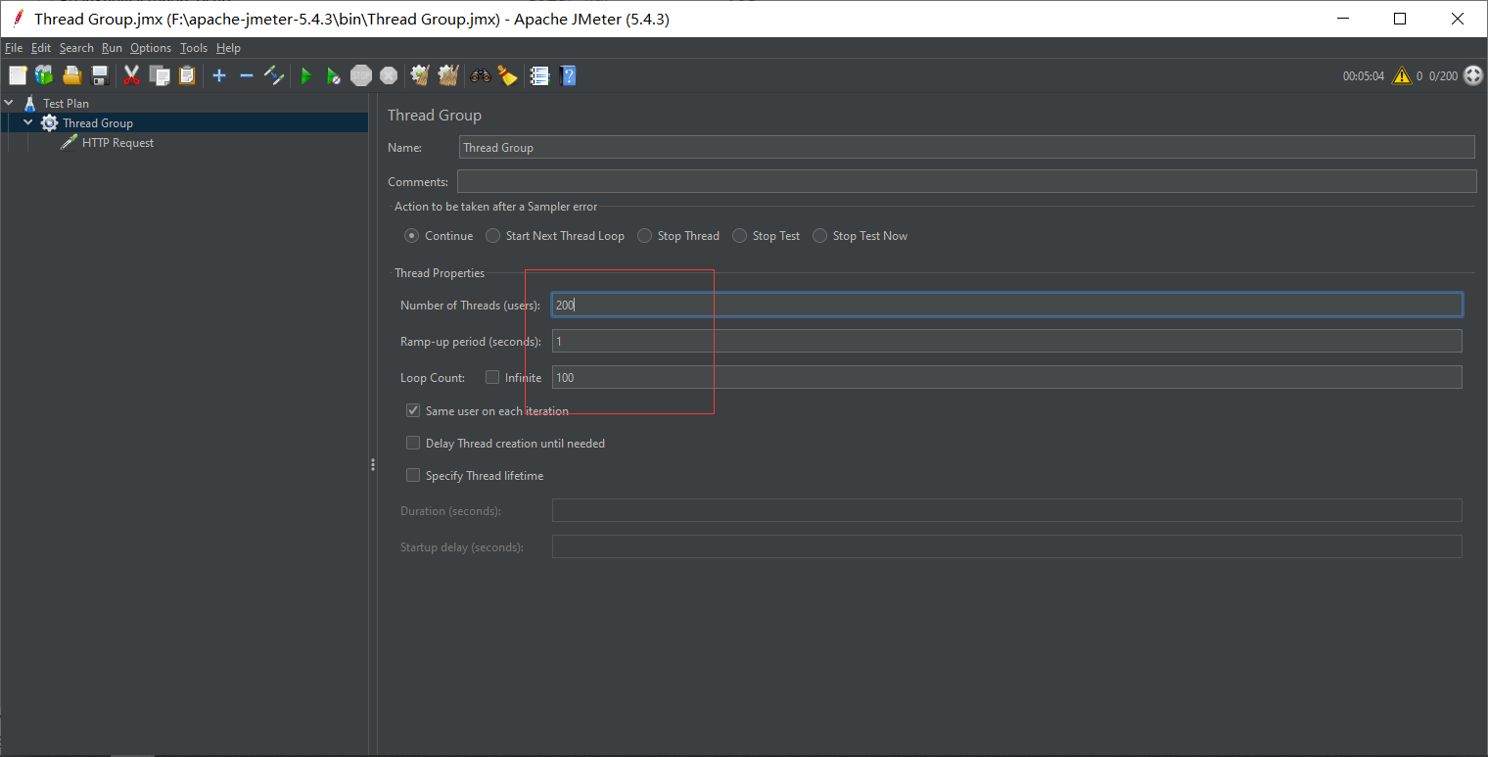Viewport: 1488px width, 757px height.
Task: Click the Reset Search broom icon
Action: pos(507,75)
